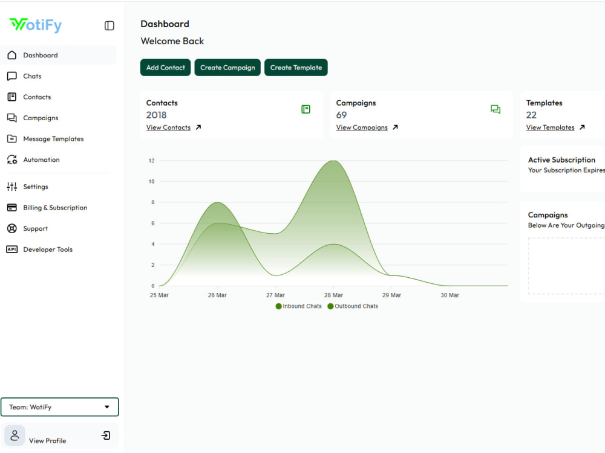Screen dimensions: 605x453
Task: Follow the View Contacts link
Action: click(168, 127)
